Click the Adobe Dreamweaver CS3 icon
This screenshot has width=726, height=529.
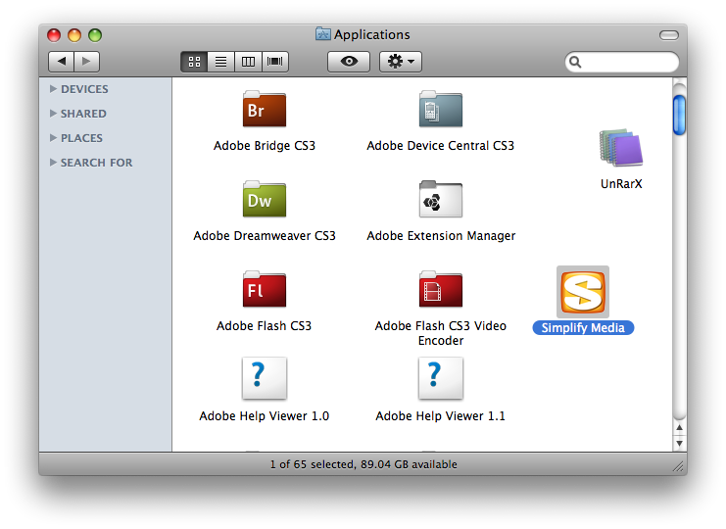pyautogui.click(x=264, y=200)
